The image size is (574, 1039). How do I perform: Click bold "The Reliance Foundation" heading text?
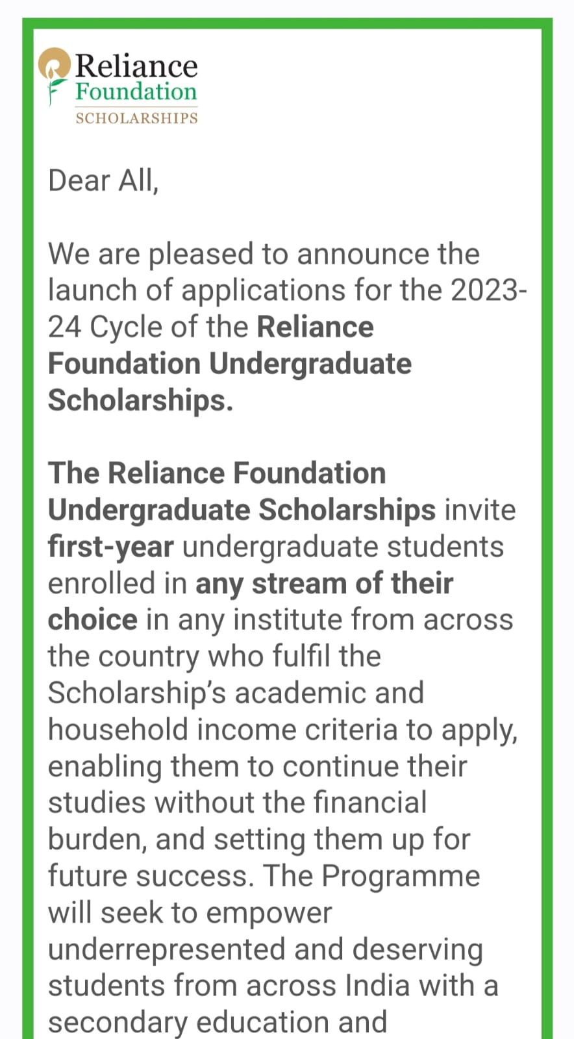pos(217,473)
